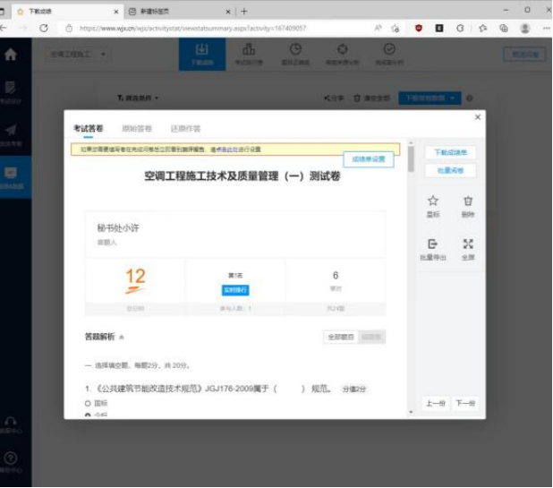The width and height of the screenshot is (553, 488).
Task: Click the scrollbar down arrow in dialog
Action: [411, 412]
